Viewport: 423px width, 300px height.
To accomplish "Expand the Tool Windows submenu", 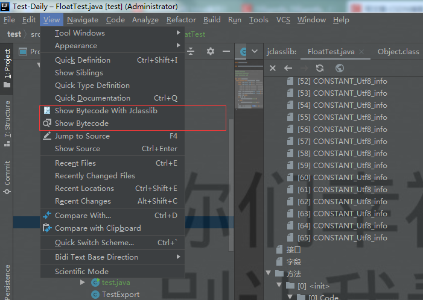I will point(112,33).
